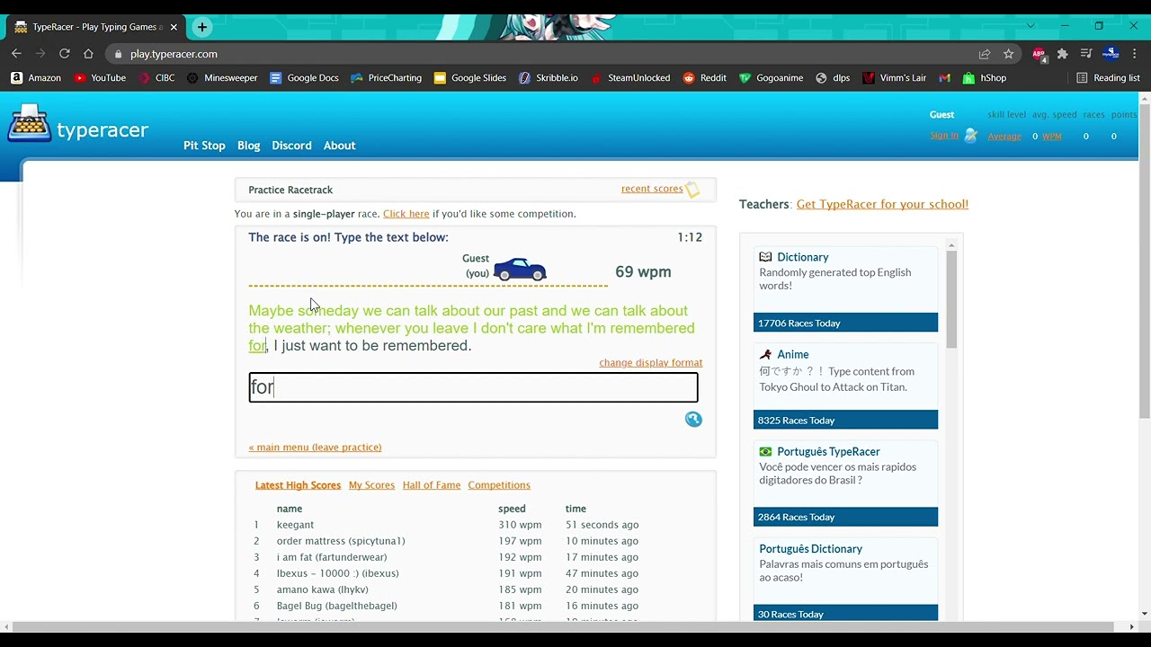
Task: Click the keegant high score row
Action: 447,525
